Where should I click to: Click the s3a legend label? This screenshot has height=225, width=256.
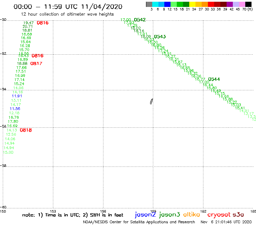[x=238, y=215]
